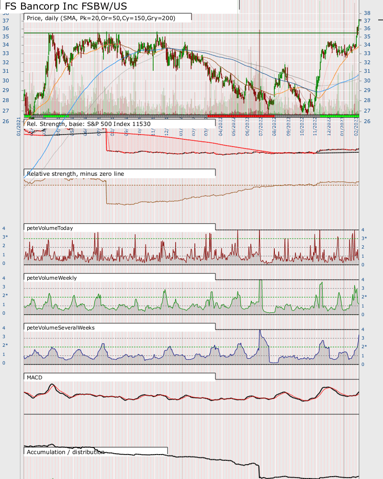Click the 3* value on peteVolumeToday right axis
This screenshot has height=479, width=383.
pos(364,238)
